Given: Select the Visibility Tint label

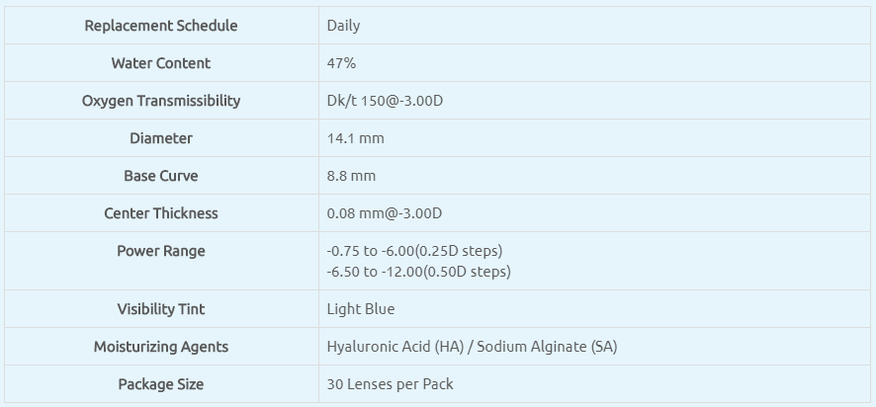Looking at the screenshot, I should point(161,309).
